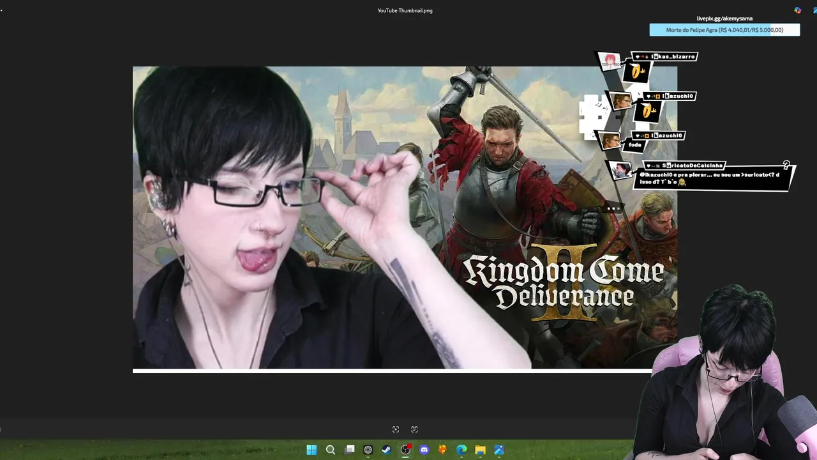The image size is (817, 460).
Task: Click the 'SuricatoDeCalcinha' username in chat
Action: pos(693,165)
